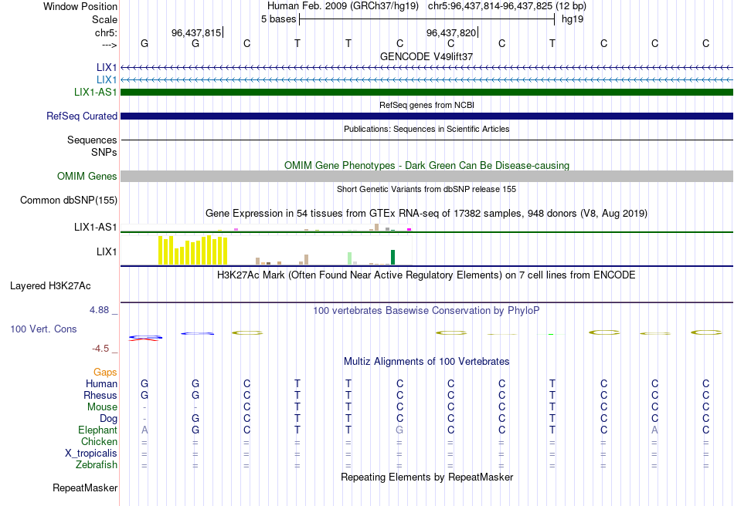This screenshot has width=734, height=506.
Task: Open Repeating Elements by RepeatMasker title
Action: 426,477
